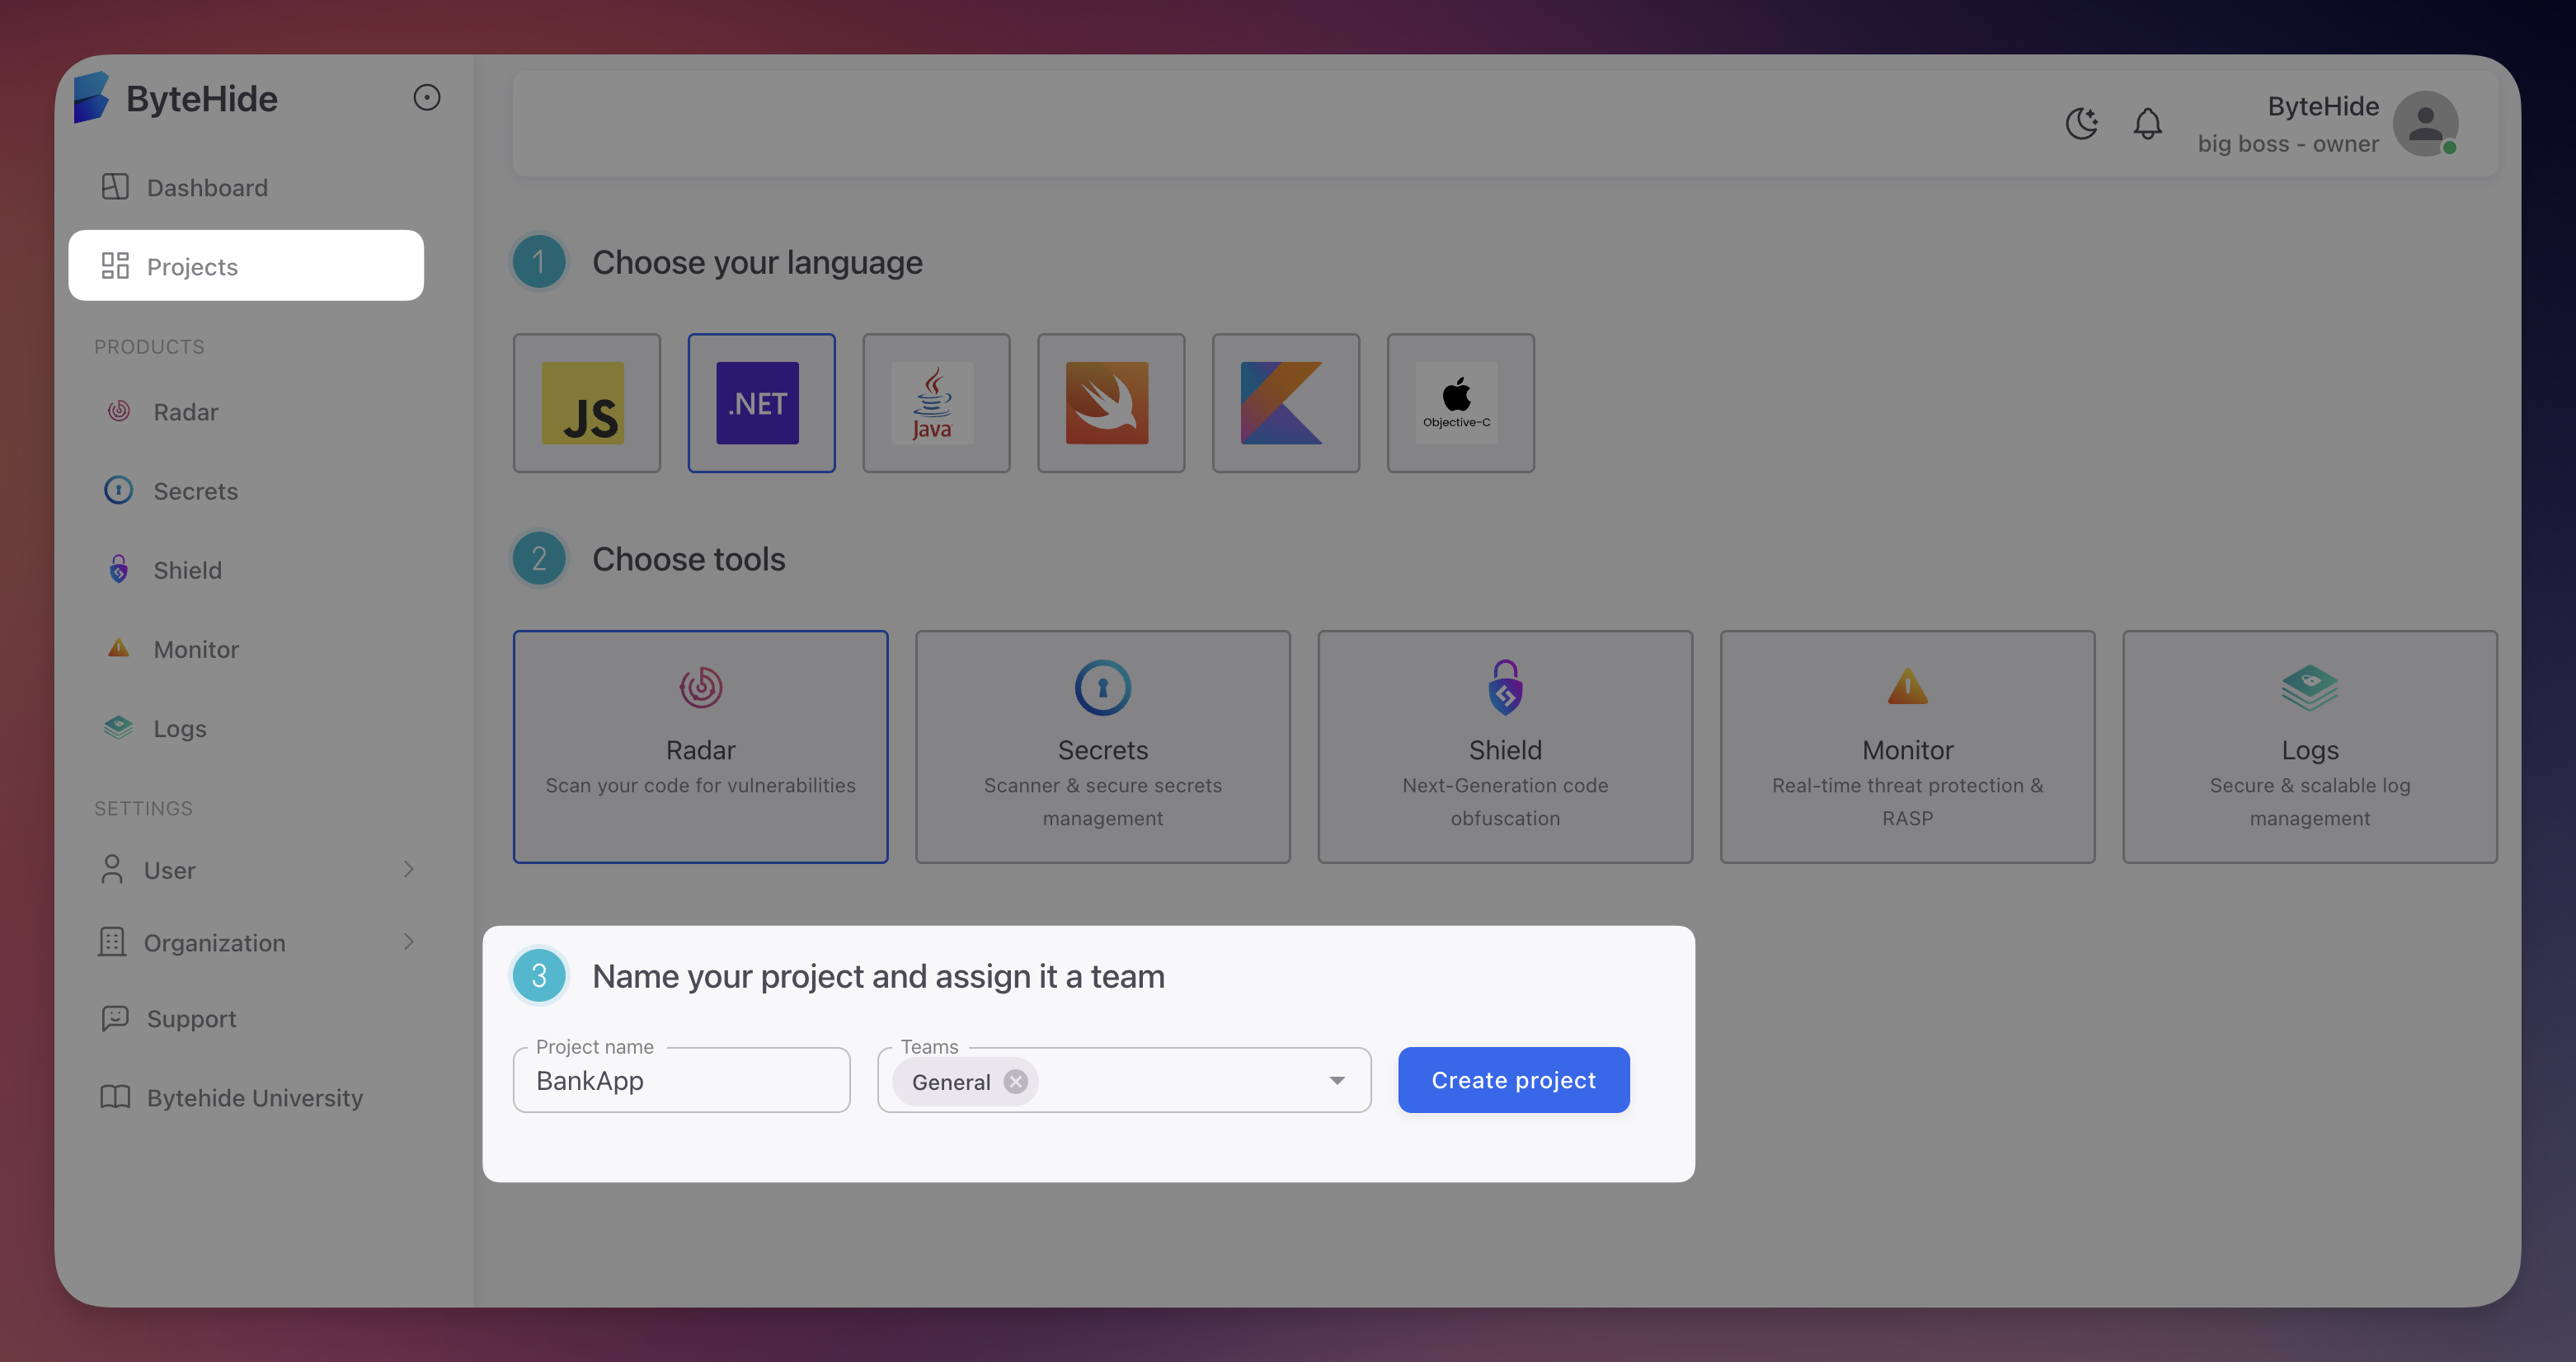This screenshot has height=1362, width=2576.
Task: Open Bytehide University link
Action: 254,1097
